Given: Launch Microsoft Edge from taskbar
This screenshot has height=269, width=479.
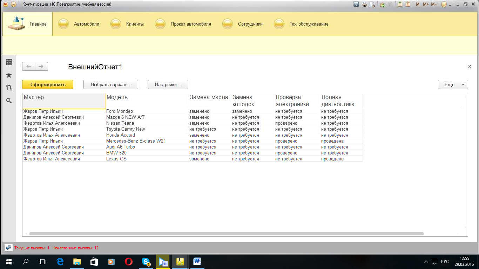Looking at the screenshot, I should pos(60,262).
